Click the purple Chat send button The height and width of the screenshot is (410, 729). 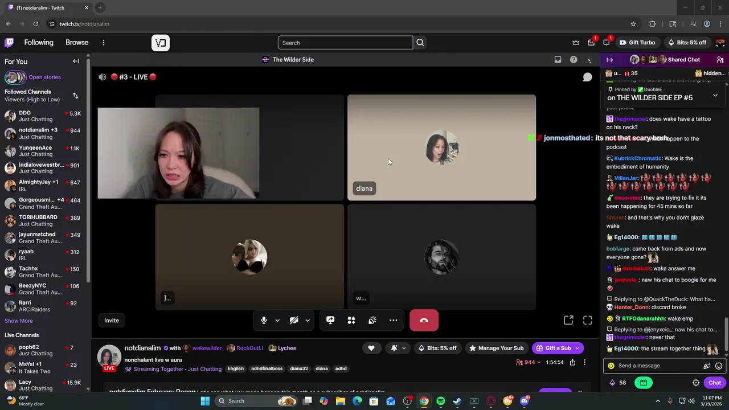pyautogui.click(x=715, y=383)
